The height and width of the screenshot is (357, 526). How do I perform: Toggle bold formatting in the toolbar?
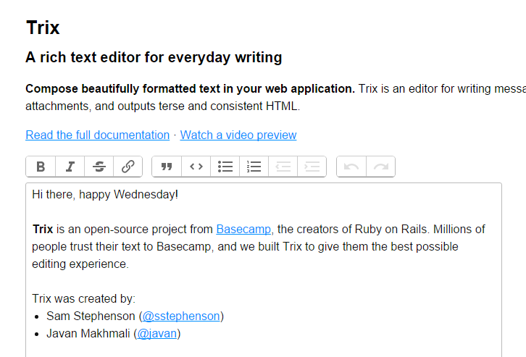41,167
